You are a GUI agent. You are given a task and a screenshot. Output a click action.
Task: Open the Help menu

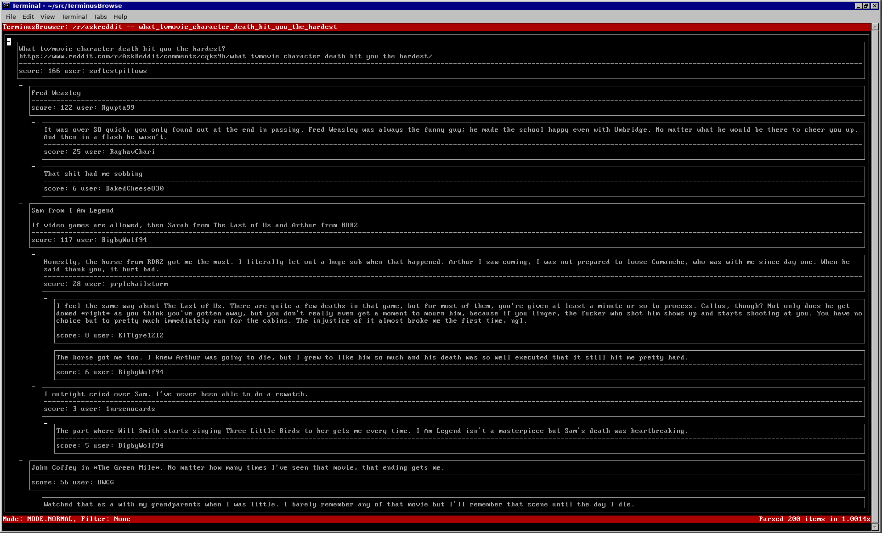coord(120,17)
